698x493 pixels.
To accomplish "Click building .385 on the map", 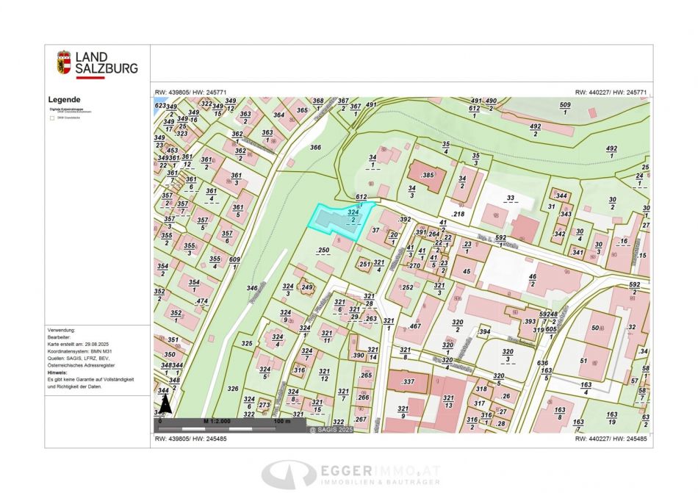I will [428, 176].
